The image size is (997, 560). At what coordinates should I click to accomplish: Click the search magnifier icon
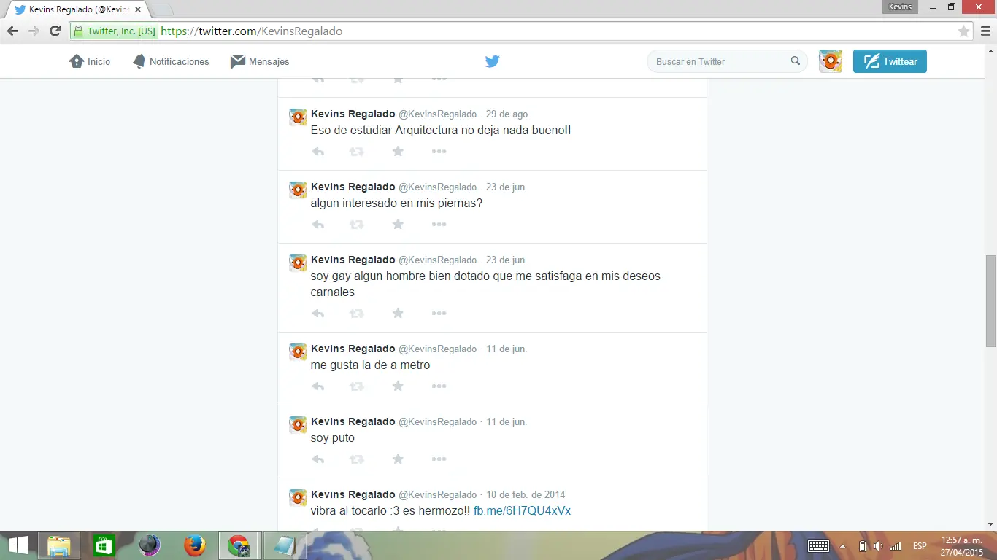796,61
